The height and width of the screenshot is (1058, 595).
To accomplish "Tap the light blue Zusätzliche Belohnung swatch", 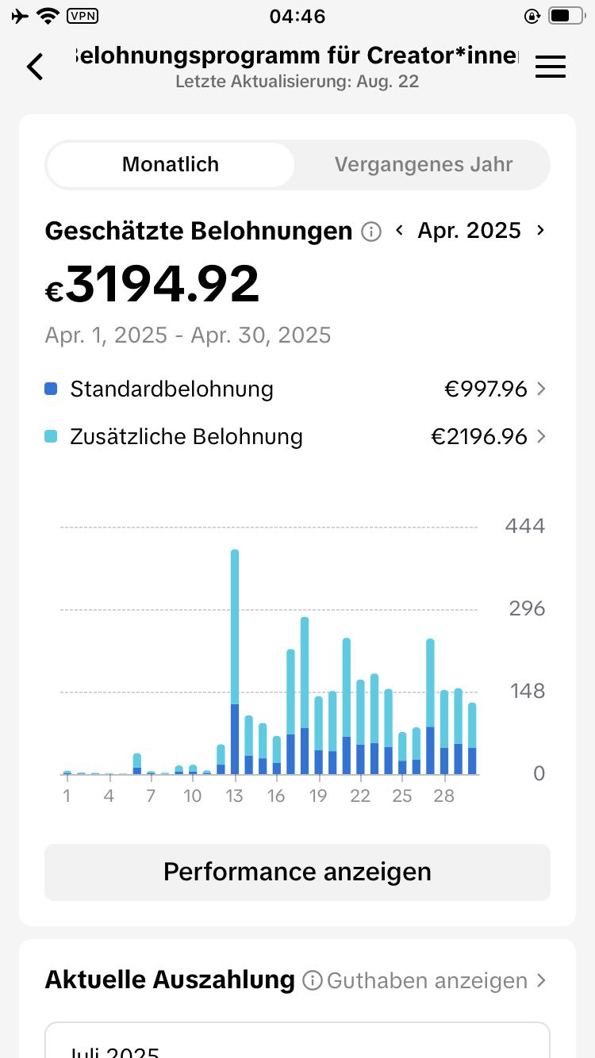I will tap(51, 436).
